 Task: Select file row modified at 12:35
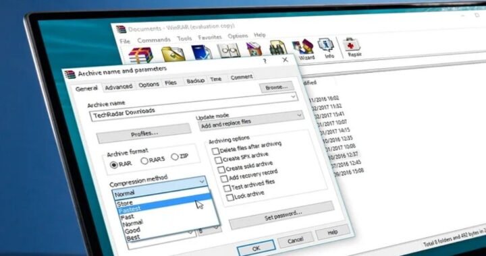338,139
